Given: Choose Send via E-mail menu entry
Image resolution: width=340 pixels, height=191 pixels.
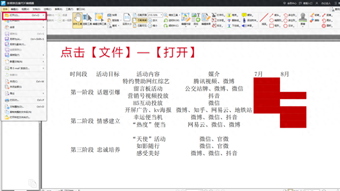Looking at the screenshot, I should click(24, 68).
